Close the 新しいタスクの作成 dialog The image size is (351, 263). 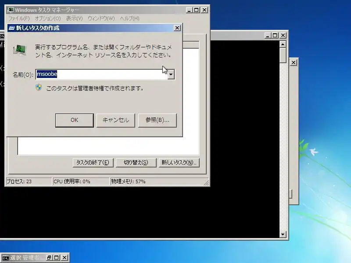177,28
